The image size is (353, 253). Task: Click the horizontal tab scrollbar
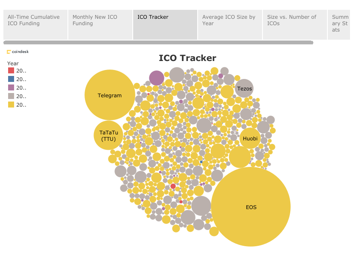click(158, 43)
